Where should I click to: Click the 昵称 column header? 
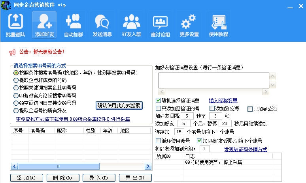(69, 131)
